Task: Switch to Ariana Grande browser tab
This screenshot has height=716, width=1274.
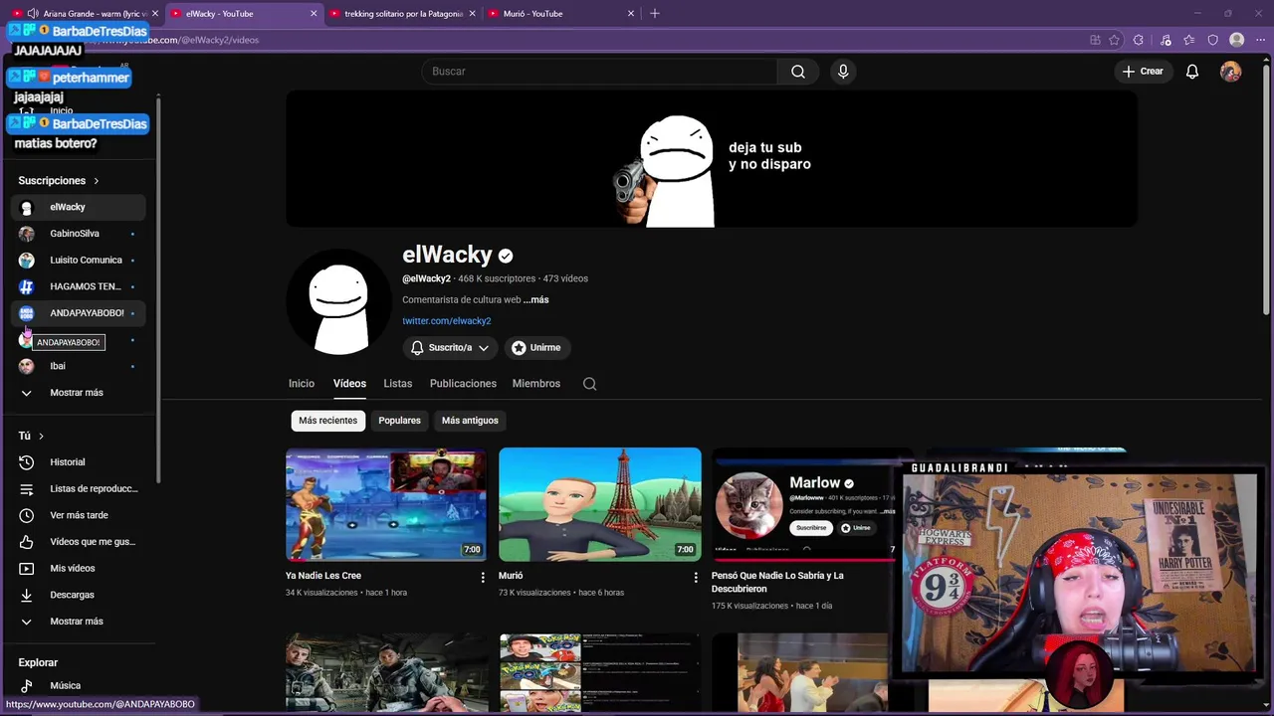Action: (85, 14)
